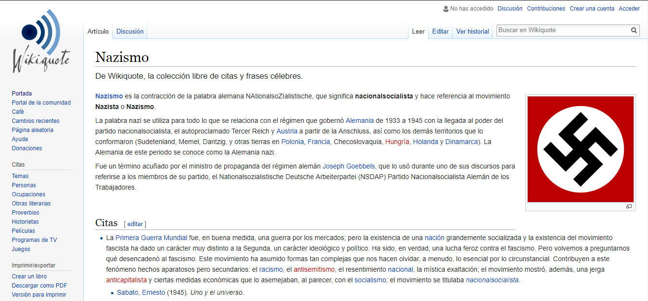Click Crear una cuenta
This screenshot has height=301, width=648.
coord(592,9)
